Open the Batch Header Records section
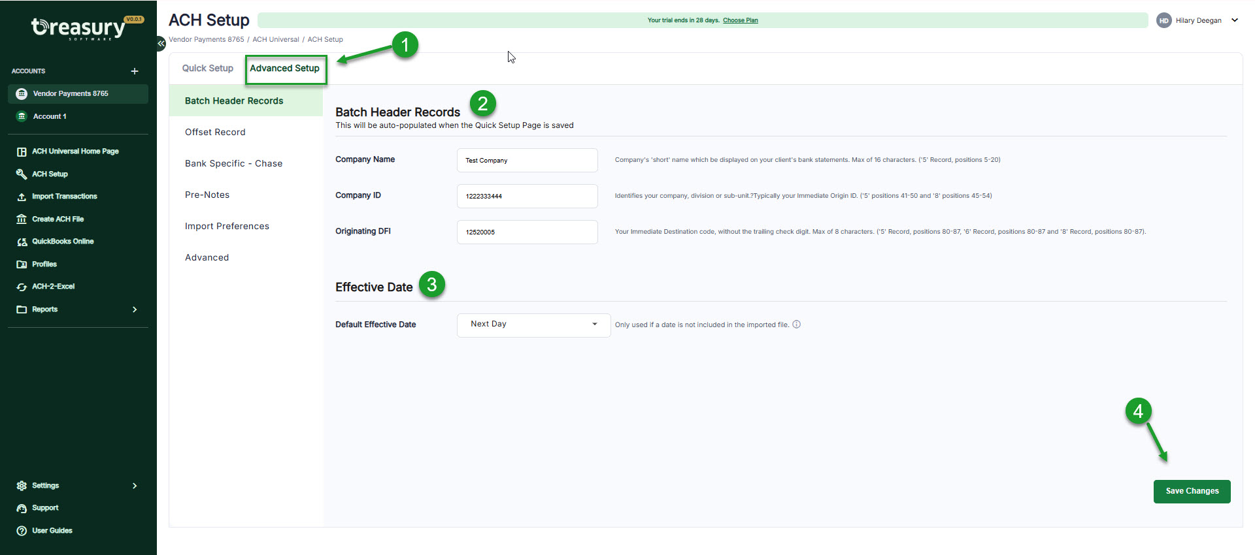1255x555 pixels. click(x=246, y=101)
